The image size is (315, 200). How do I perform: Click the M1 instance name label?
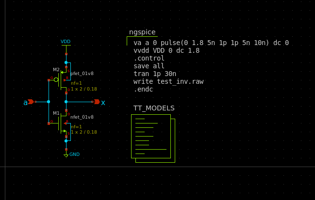click(56, 113)
